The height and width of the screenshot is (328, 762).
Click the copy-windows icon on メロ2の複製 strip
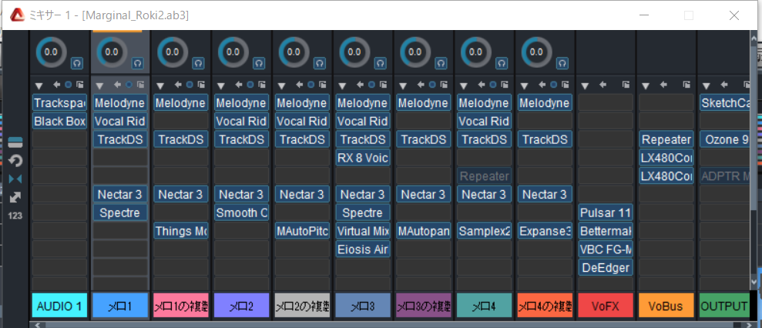point(323,85)
